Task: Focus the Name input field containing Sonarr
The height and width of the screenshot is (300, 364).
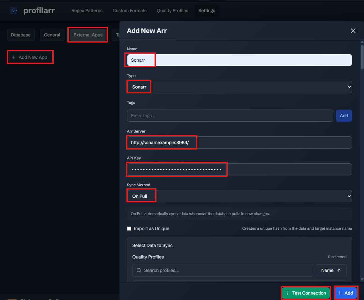Action: tap(239, 60)
